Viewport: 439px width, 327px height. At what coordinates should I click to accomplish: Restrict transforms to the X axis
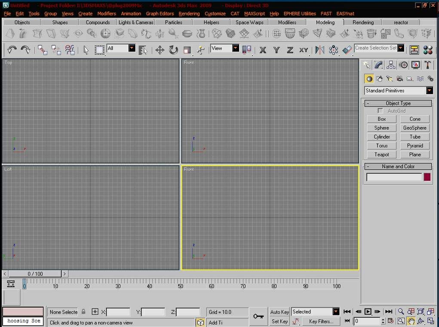263,50
